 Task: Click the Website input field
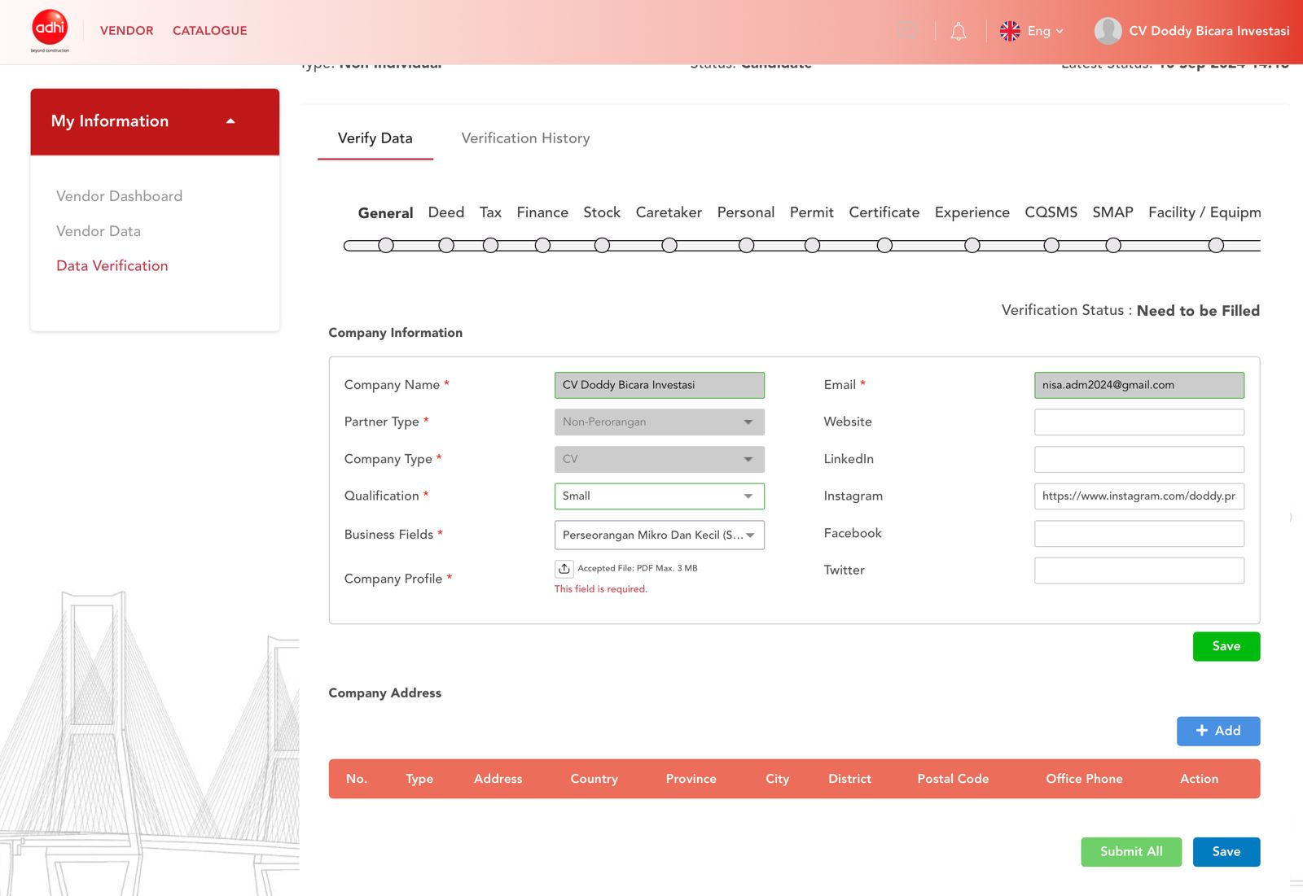[x=1138, y=422]
